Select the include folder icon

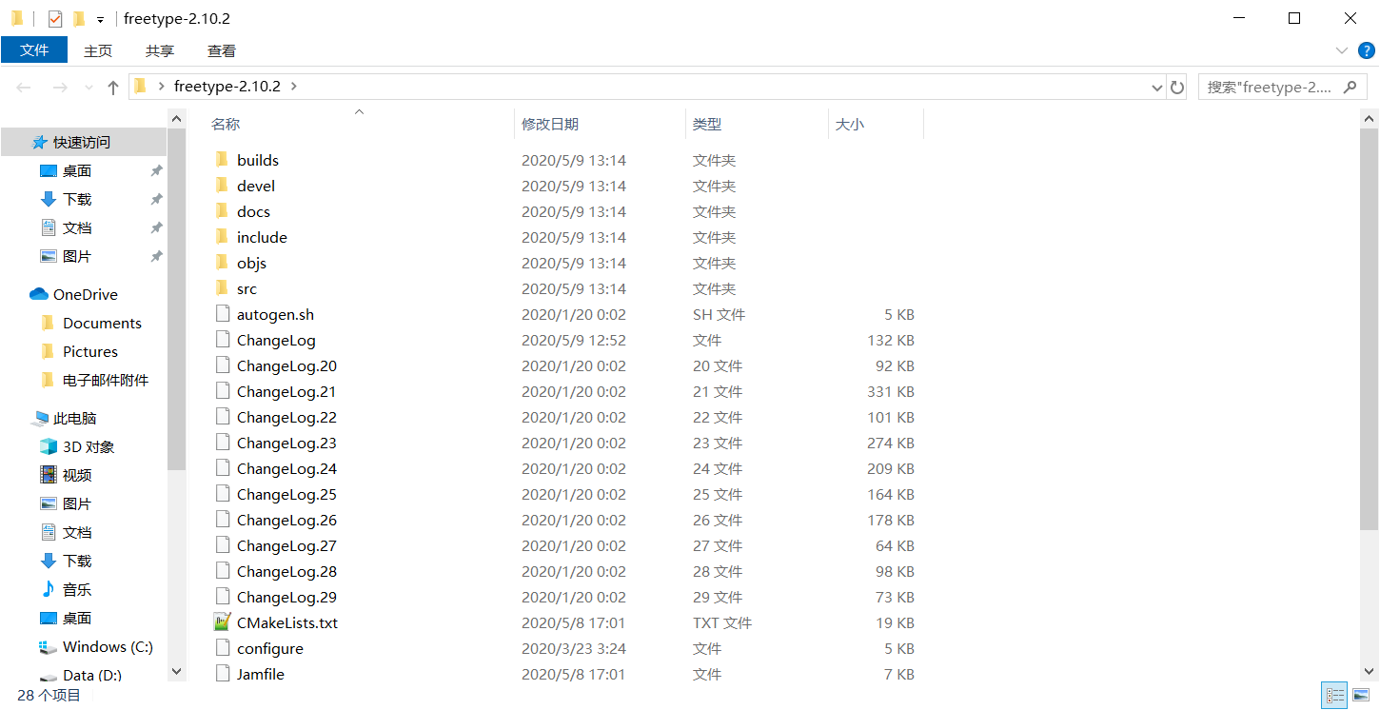point(222,237)
